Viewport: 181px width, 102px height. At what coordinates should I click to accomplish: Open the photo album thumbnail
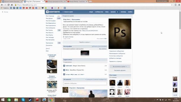point(85,53)
